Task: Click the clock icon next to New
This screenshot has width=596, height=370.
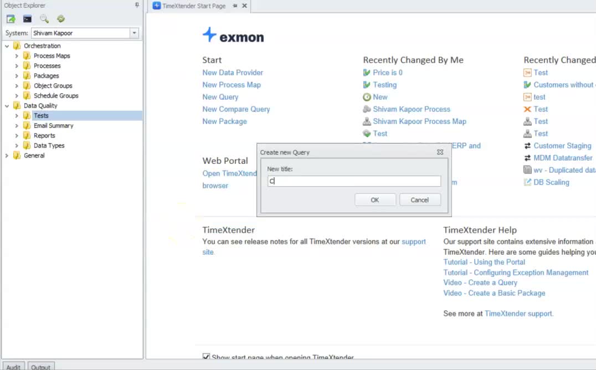Action: tap(367, 97)
